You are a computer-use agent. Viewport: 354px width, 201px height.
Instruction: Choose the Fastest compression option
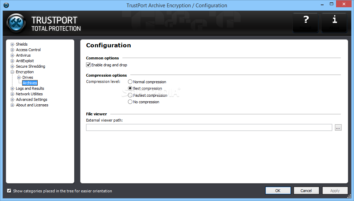click(130, 95)
